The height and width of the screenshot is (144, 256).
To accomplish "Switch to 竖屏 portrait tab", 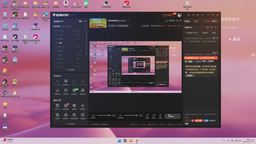I will (85, 21).
